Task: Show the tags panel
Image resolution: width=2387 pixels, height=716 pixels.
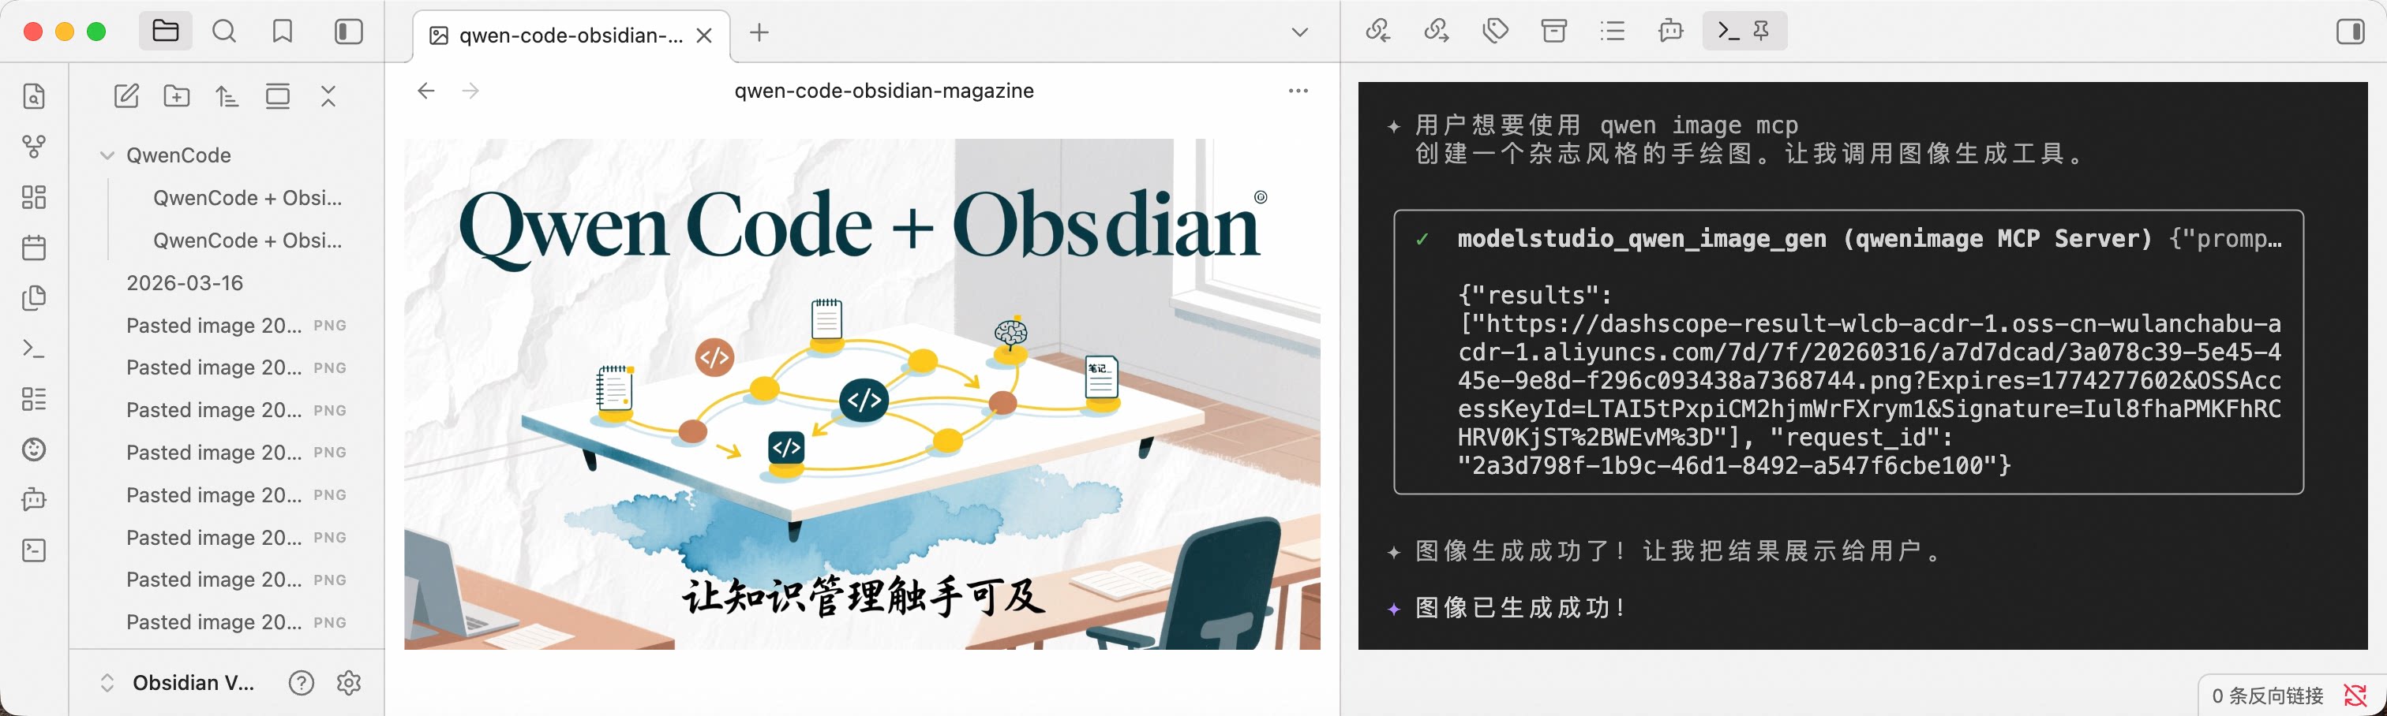Action: tap(1496, 32)
